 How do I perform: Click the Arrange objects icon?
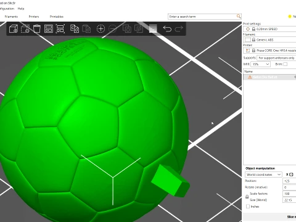(49, 29)
